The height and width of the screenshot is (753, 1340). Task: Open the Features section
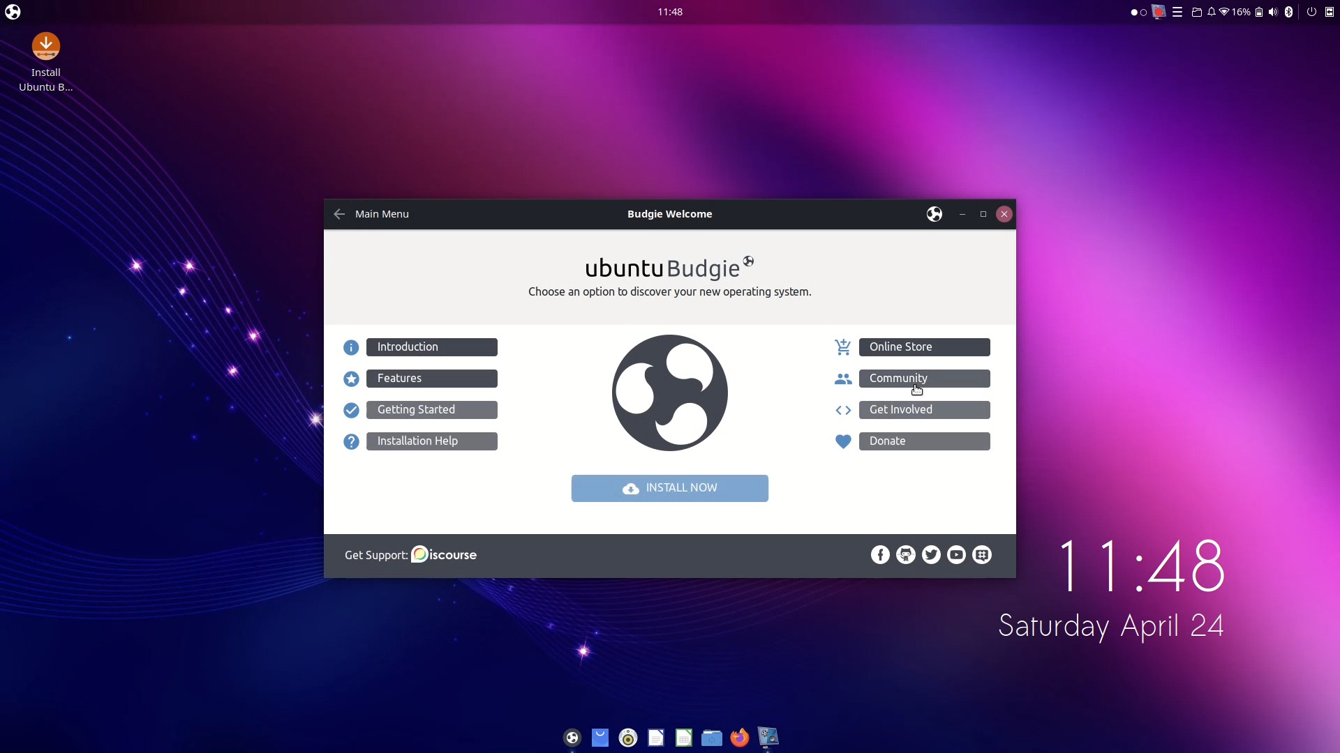(431, 379)
